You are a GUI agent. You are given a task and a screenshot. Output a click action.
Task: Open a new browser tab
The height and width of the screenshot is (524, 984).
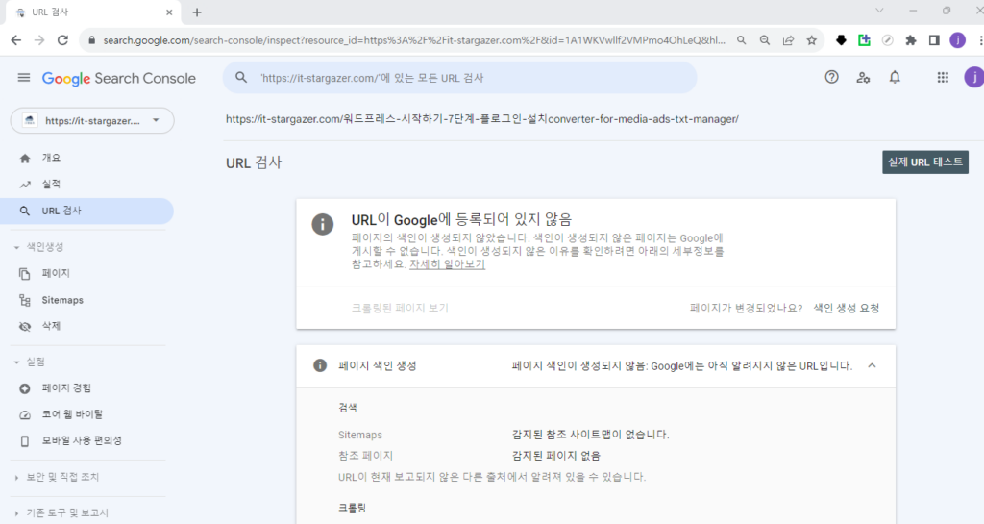(x=197, y=12)
